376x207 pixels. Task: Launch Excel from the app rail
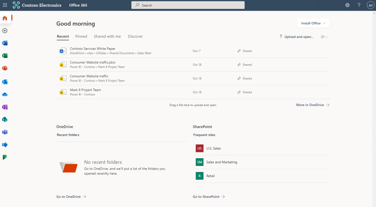coord(5,56)
